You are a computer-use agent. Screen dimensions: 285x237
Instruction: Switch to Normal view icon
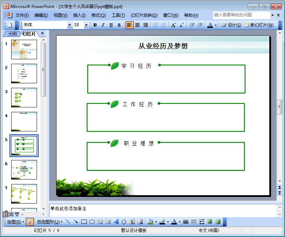[6, 214]
